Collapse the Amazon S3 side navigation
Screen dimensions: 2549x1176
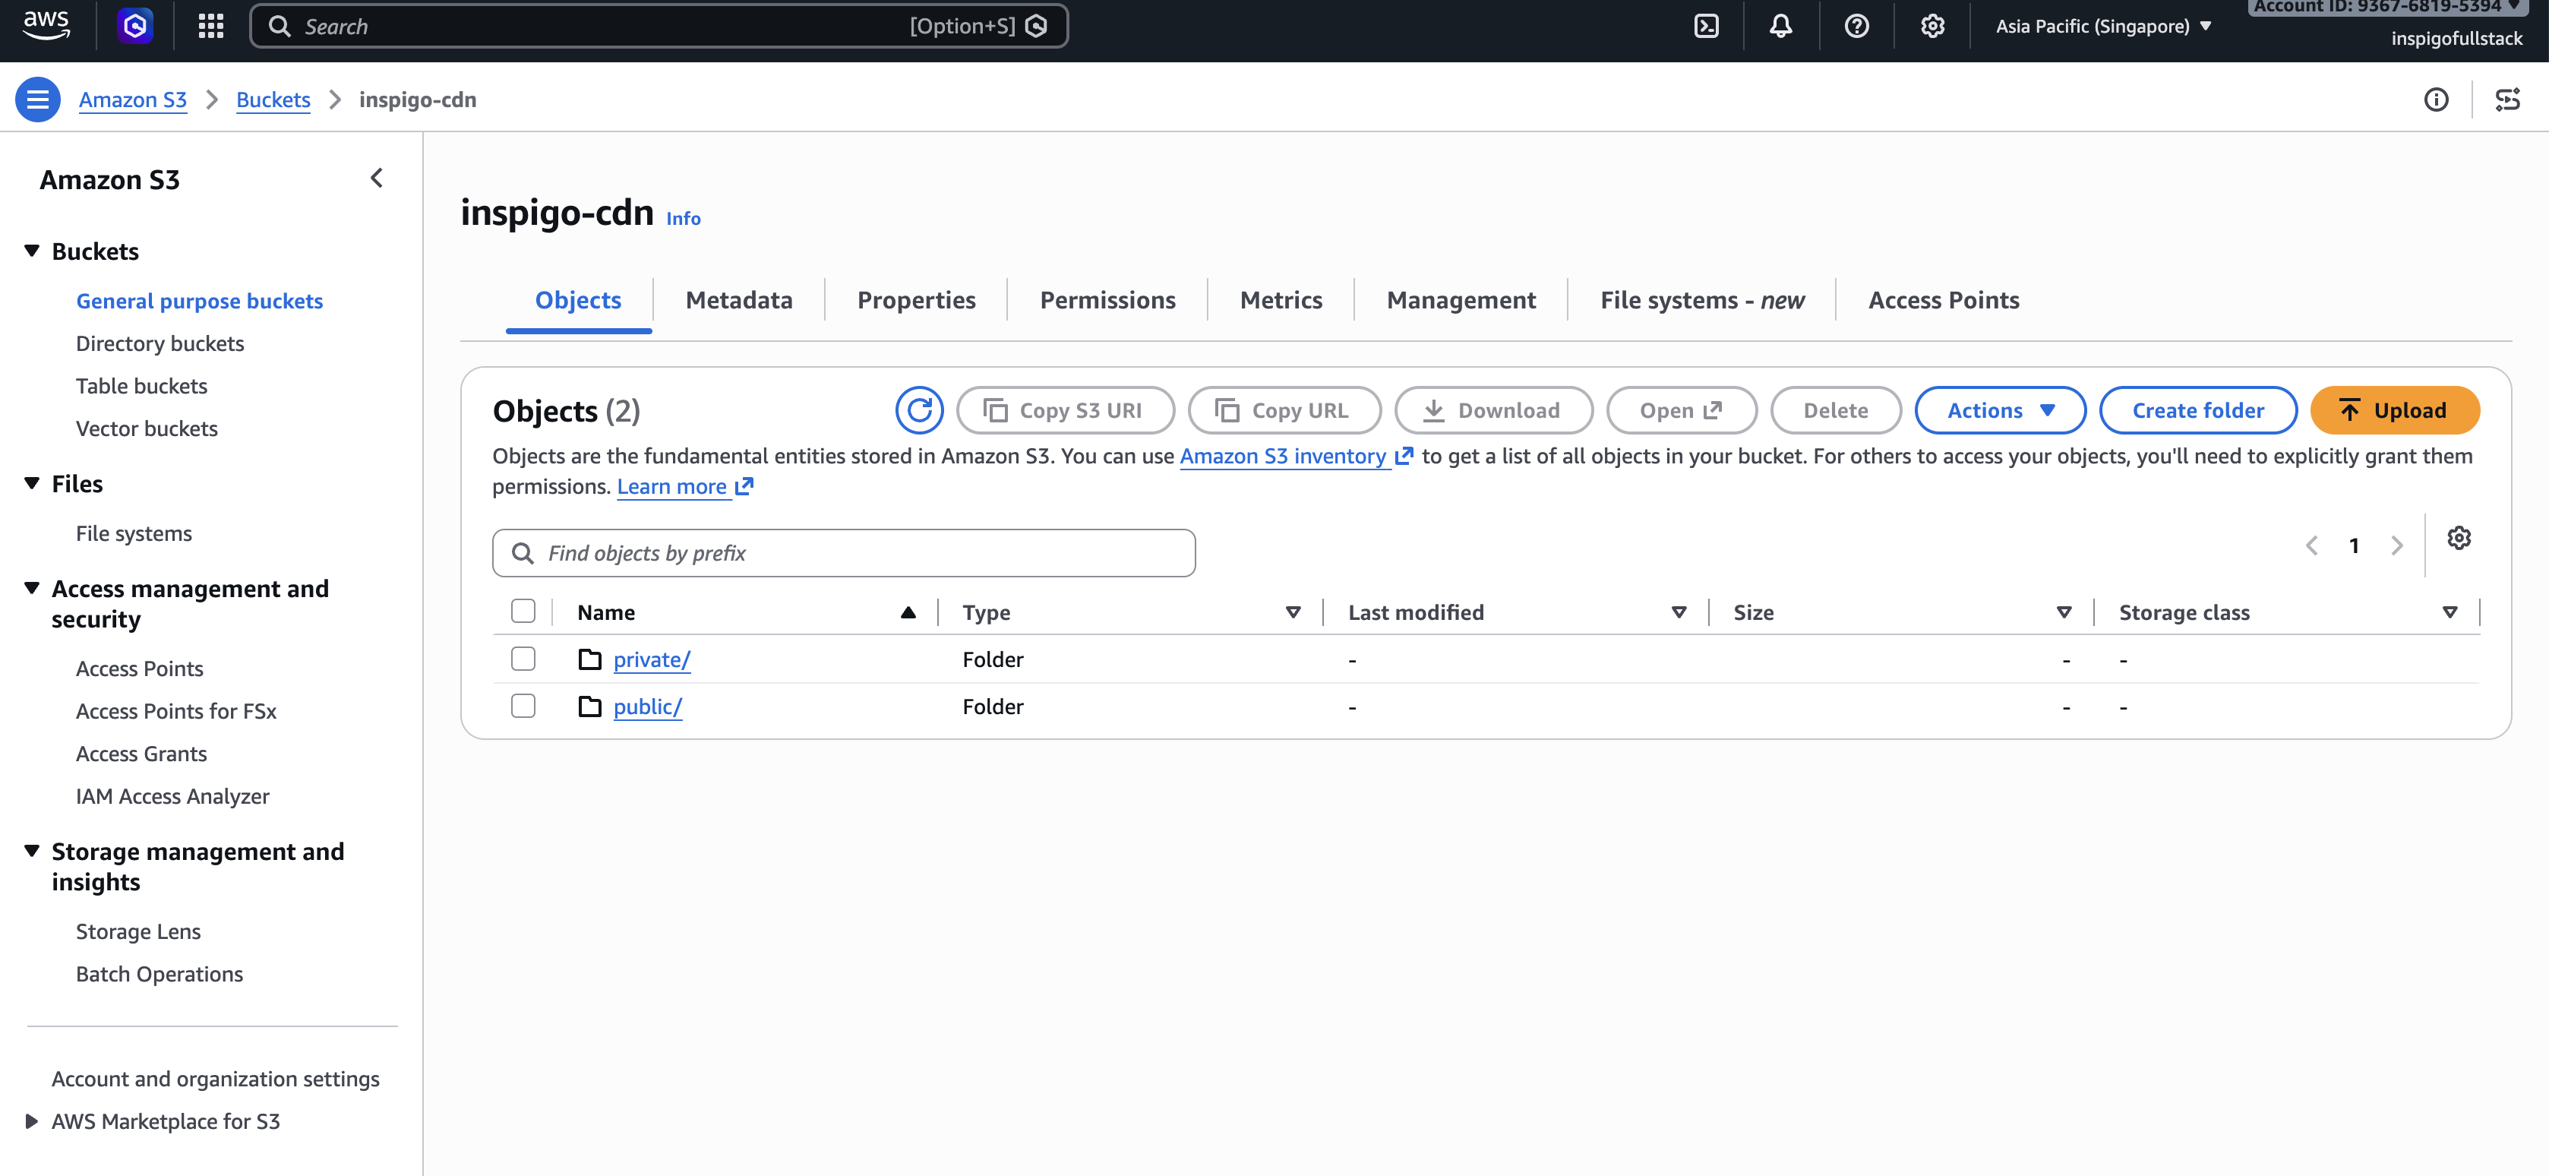point(376,179)
